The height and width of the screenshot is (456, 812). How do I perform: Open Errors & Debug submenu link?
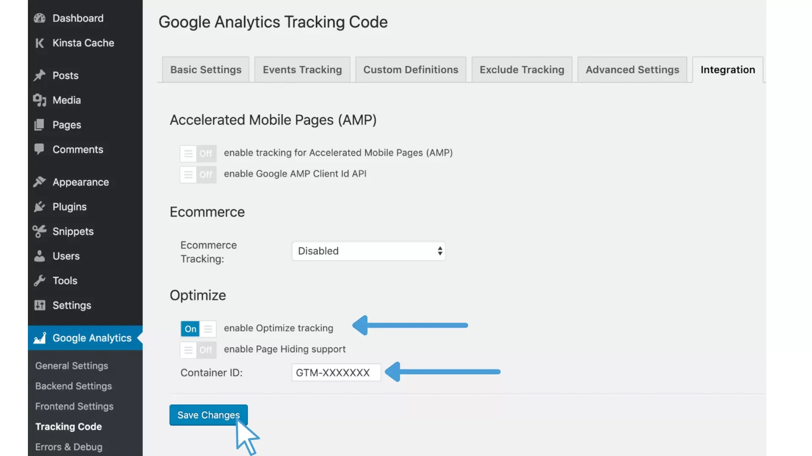69,447
